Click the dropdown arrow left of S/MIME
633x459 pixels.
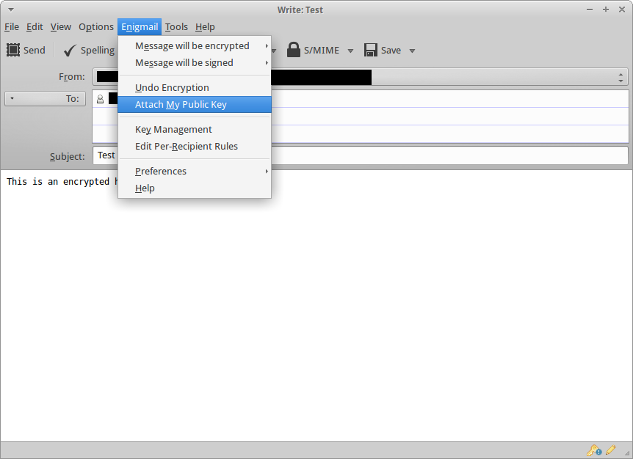coord(274,51)
